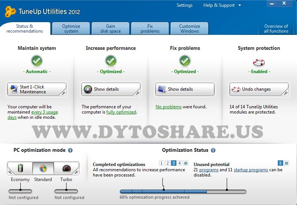Show details for Increase performance
This screenshot has height=205, width=297.
coord(111,89)
